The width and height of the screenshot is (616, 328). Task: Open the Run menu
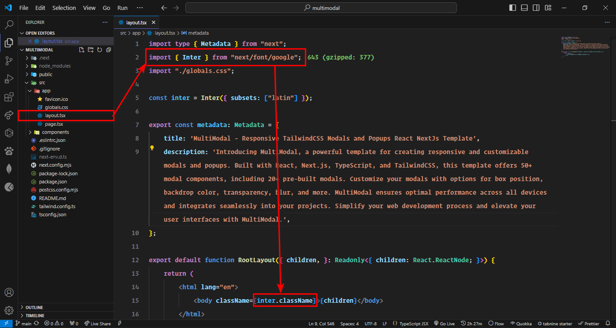pos(122,8)
